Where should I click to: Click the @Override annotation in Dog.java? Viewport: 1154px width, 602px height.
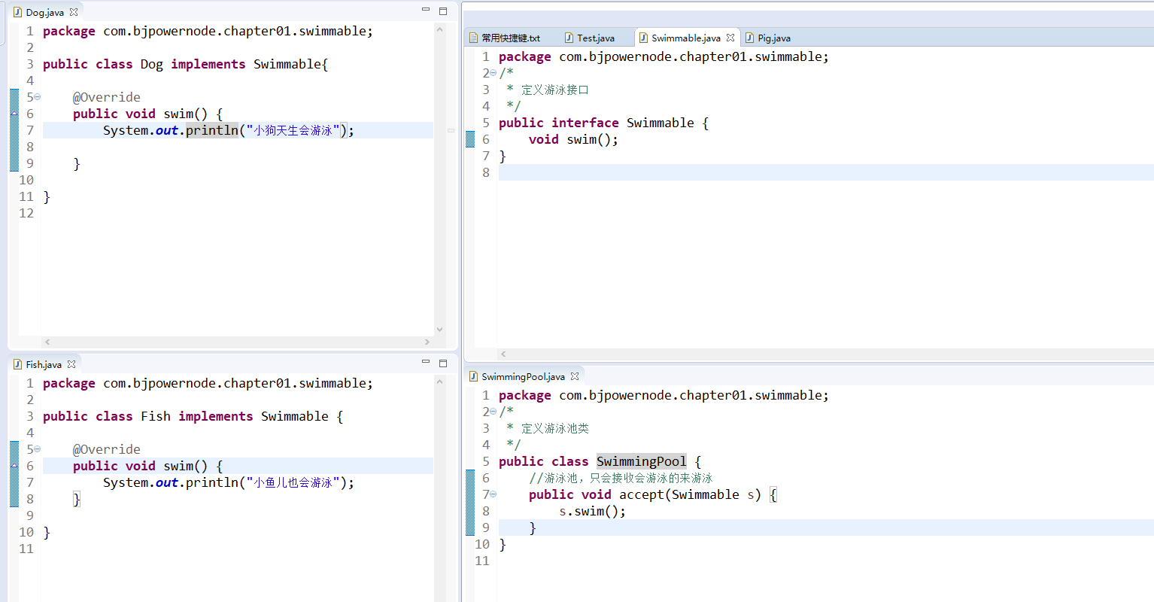(107, 97)
